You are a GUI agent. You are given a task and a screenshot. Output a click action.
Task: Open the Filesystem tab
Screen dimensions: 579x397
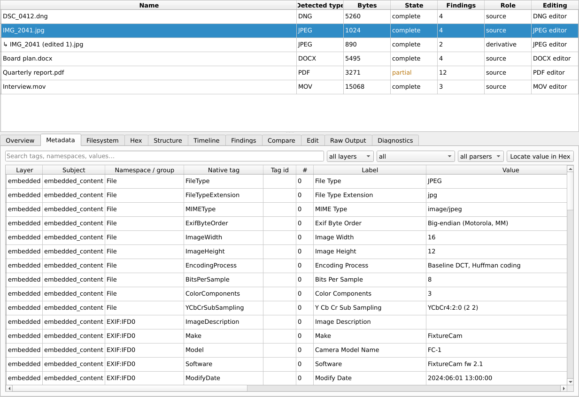pyautogui.click(x=102, y=140)
